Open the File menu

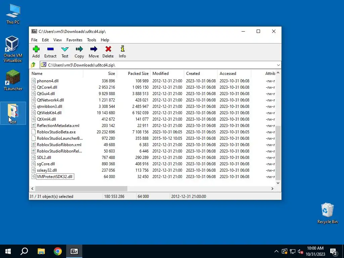coord(34,40)
